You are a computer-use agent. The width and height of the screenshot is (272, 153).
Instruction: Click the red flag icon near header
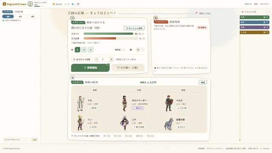pyautogui.click(x=196, y=13)
